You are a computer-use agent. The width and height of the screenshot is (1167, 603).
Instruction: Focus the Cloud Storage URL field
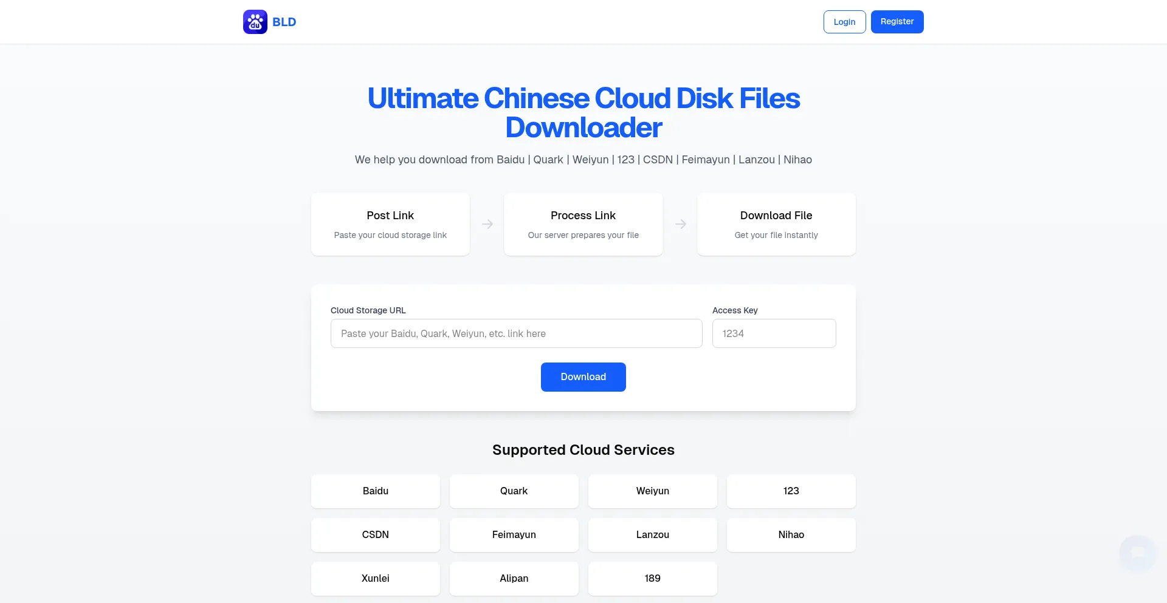(x=516, y=333)
